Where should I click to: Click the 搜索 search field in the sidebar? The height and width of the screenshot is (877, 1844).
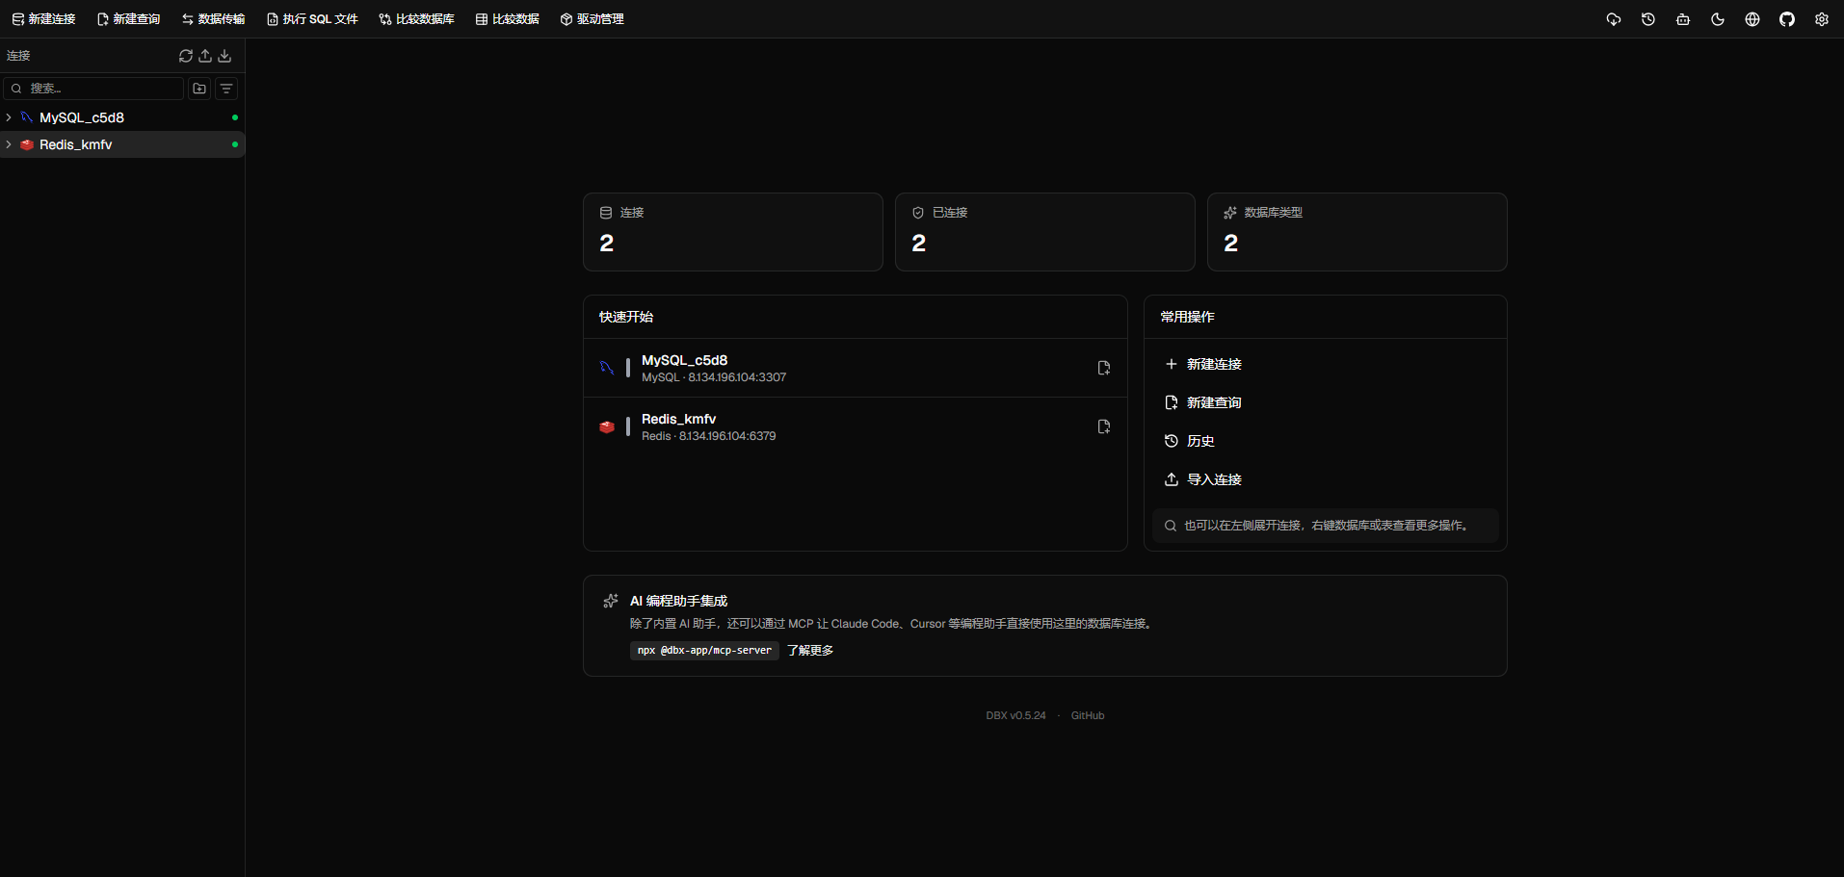93,89
